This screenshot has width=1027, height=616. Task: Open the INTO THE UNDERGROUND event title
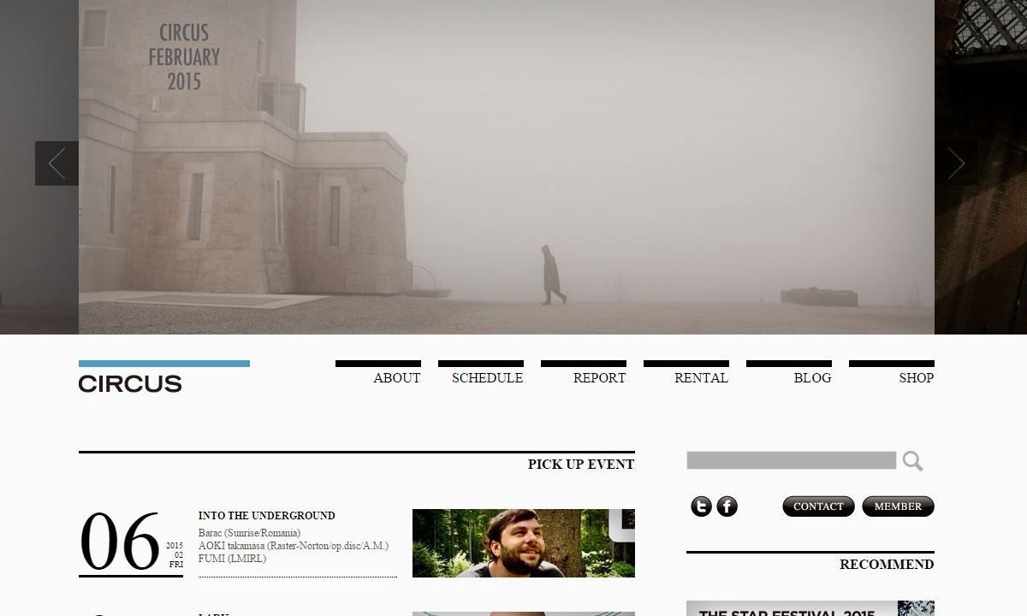266,516
